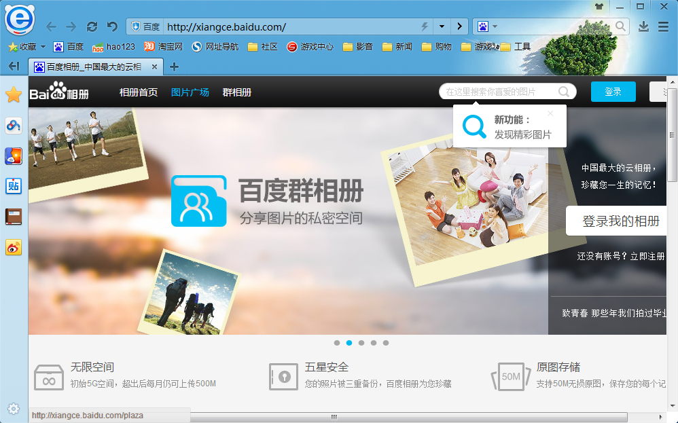Viewport: 678px width, 423px height.
Task: Click the undo restore-page arrow icon
Action: 112,26
